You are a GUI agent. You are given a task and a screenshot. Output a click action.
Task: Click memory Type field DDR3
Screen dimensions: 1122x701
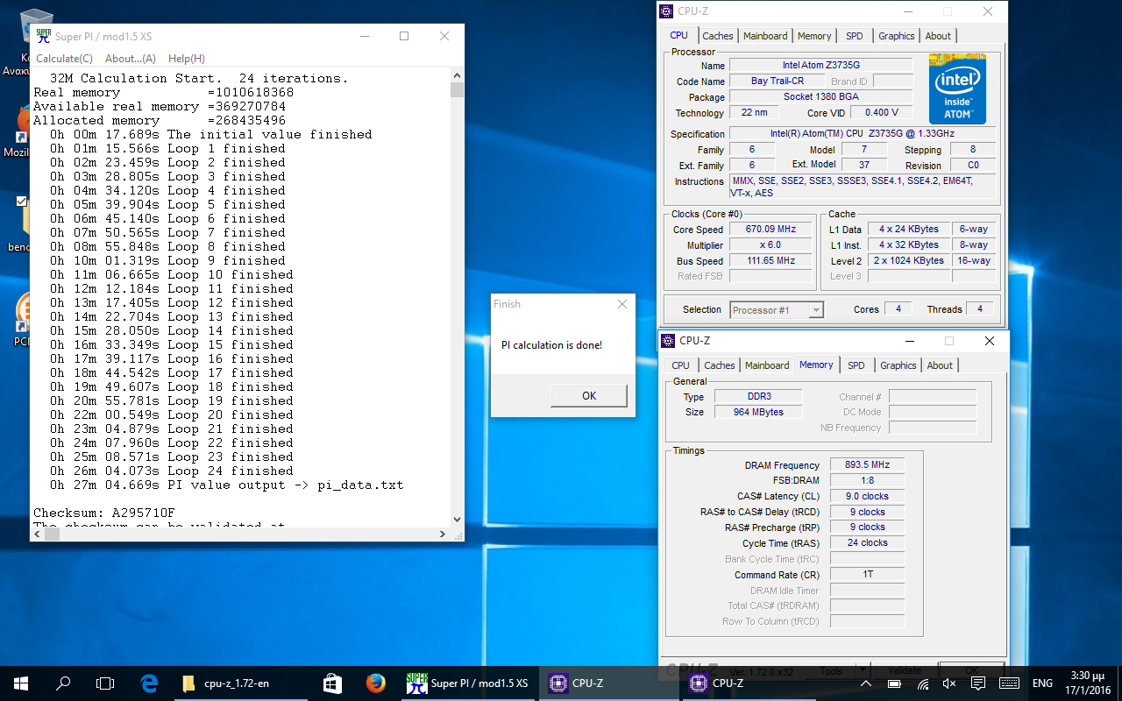pos(758,397)
